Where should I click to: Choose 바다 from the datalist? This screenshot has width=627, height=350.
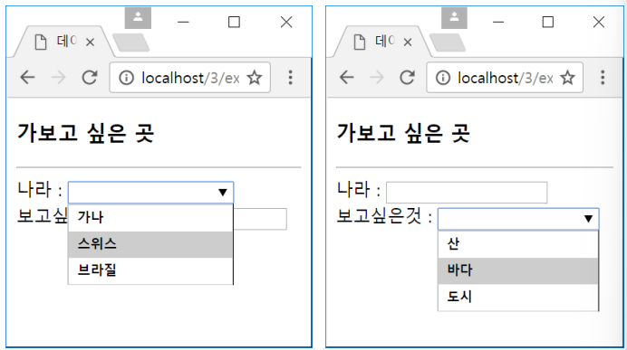[x=518, y=270]
